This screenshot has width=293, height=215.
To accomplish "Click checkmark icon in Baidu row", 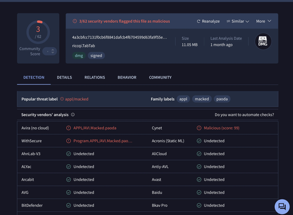I will point(199,192).
